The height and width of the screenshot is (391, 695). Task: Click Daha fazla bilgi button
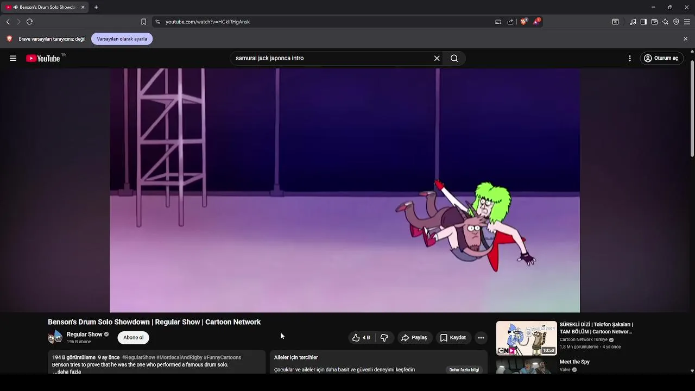pyautogui.click(x=464, y=370)
